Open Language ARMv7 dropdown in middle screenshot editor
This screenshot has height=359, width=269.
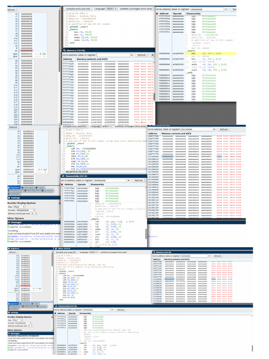coord(107,126)
